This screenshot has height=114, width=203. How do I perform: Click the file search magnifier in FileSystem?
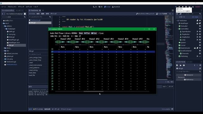coord(25,17)
